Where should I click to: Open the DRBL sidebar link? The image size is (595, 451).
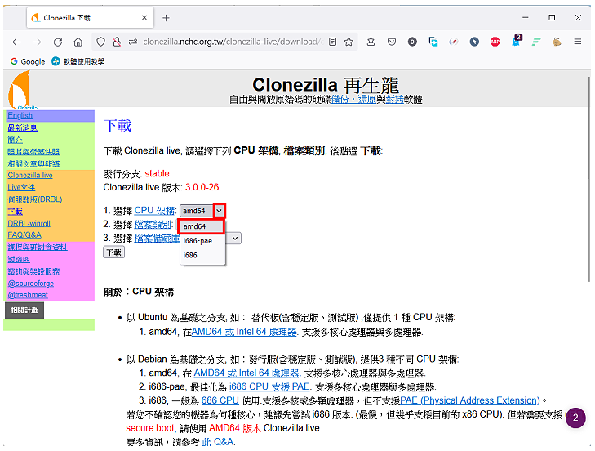34,199
